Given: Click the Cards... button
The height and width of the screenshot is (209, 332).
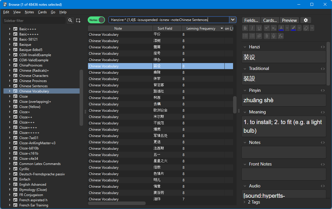Looking at the screenshot, I should coord(270,20).
